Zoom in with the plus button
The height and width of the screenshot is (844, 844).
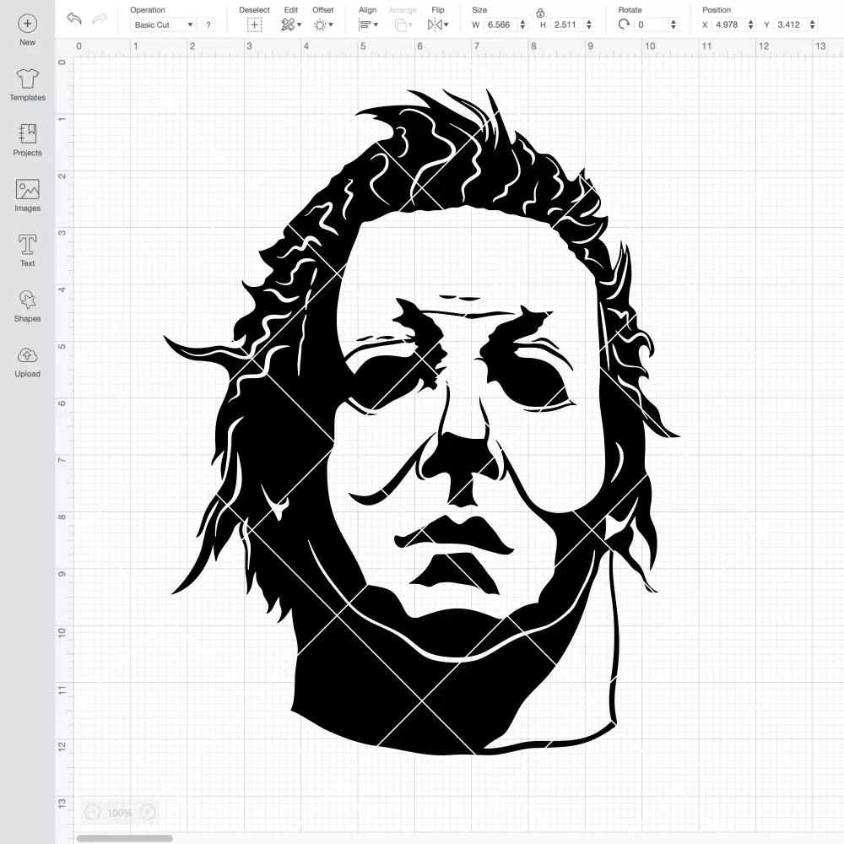click(x=148, y=812)
